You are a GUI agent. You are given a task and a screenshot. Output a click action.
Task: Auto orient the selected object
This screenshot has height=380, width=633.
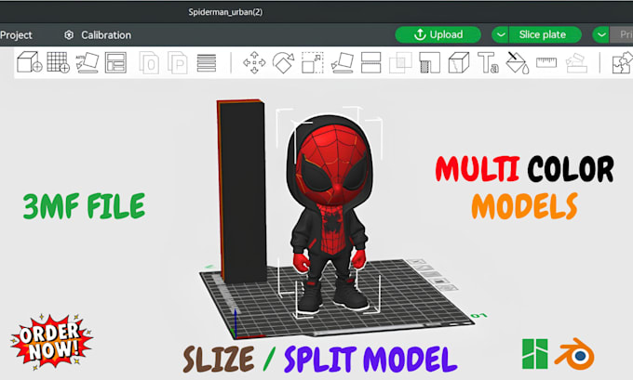pyautogui.click(x=88, y=62)
